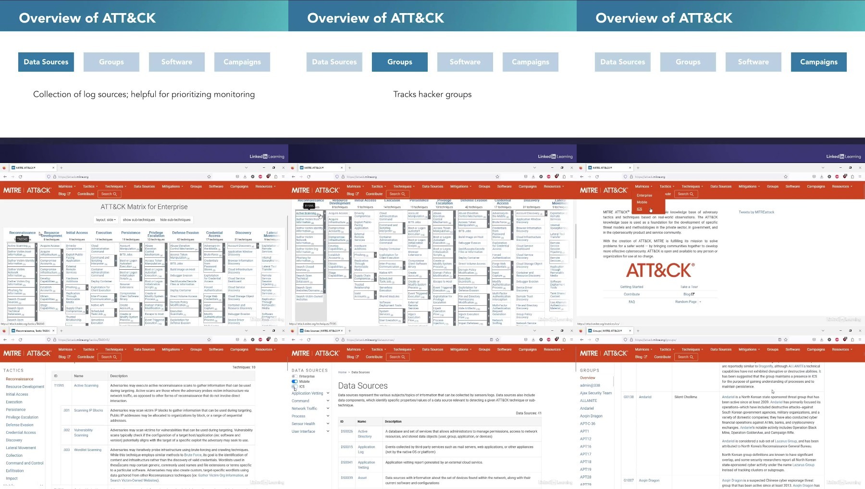Click Getting Started on the ATT&CK home page
Screen dimensions: 865x489
[631, 287]
